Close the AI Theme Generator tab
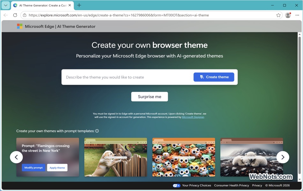The height and width of the screenshot is (191, 303). (70, 5)
